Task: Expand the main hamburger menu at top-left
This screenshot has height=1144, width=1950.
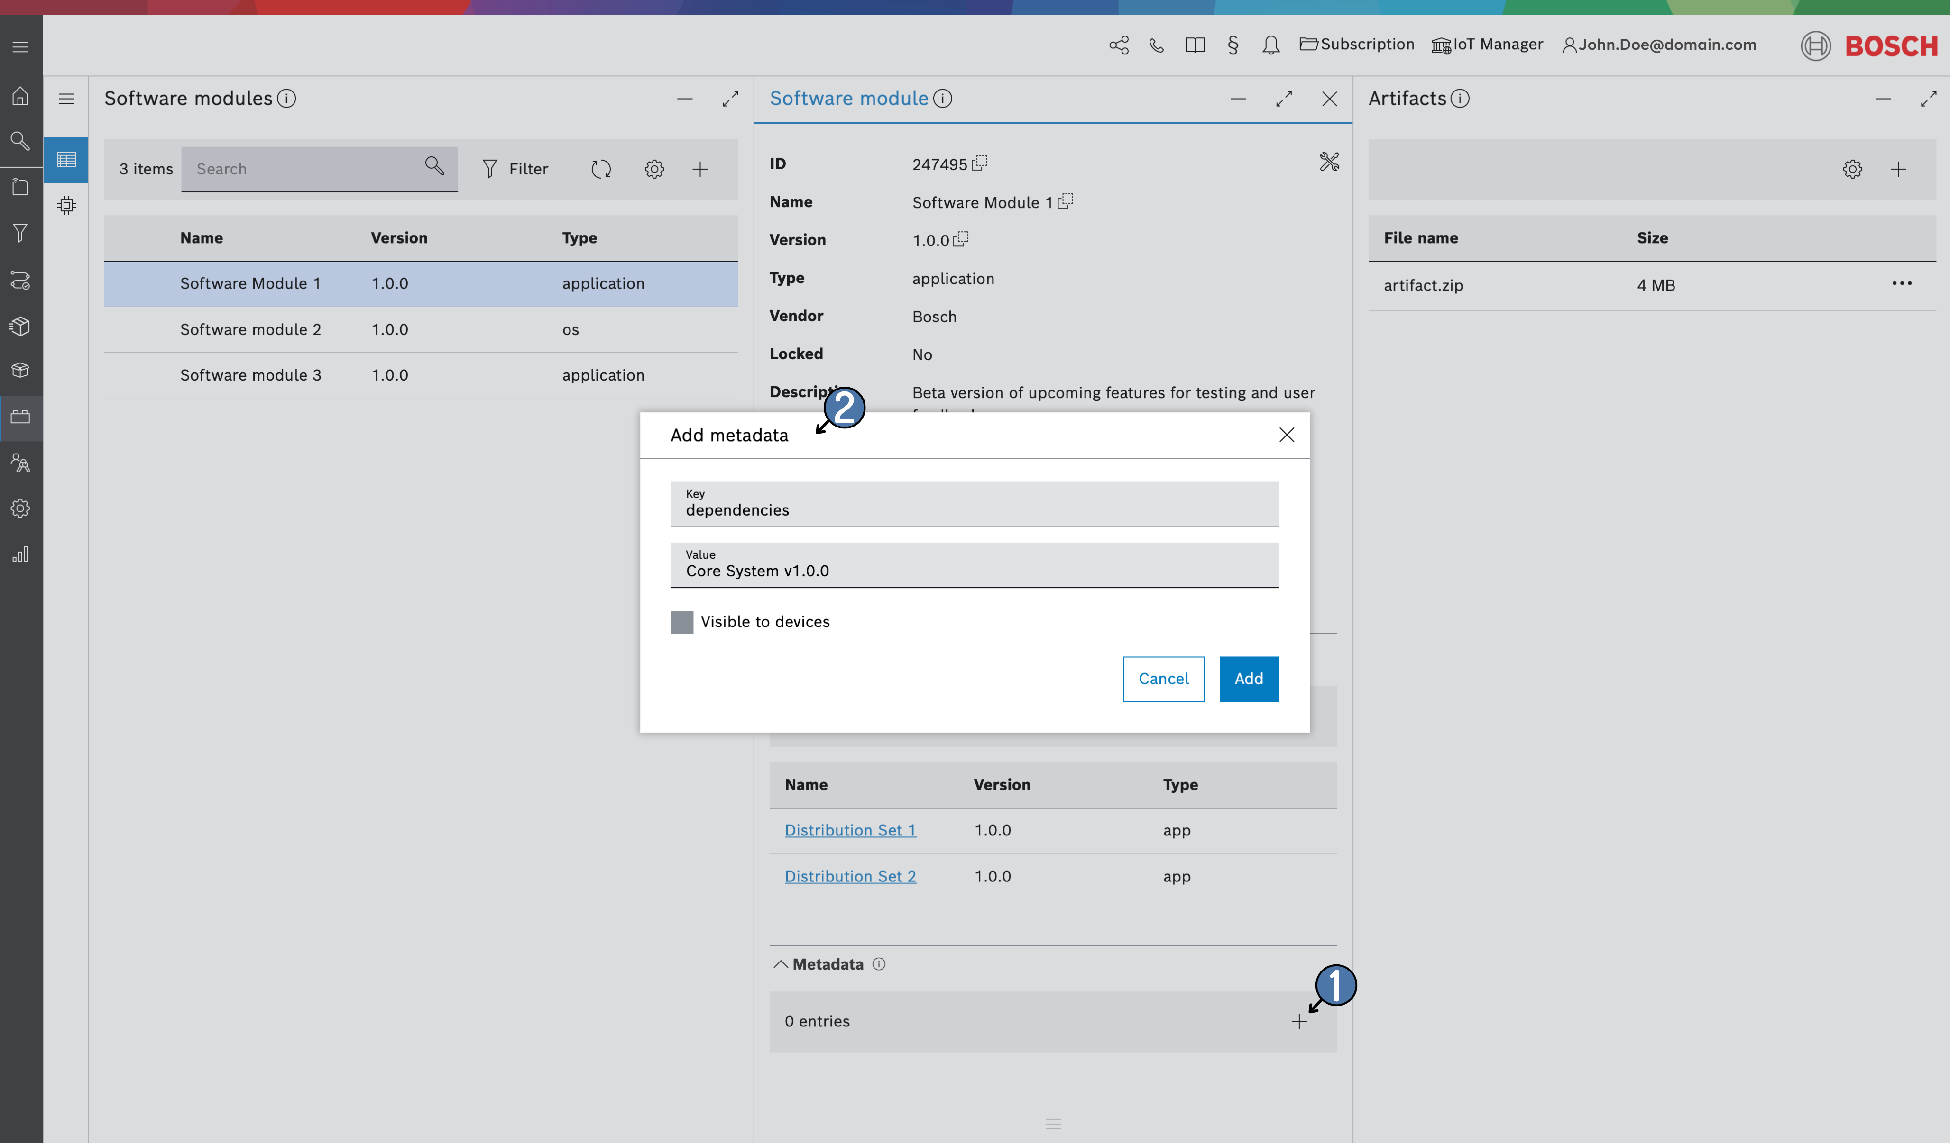Action: [21, 47]
